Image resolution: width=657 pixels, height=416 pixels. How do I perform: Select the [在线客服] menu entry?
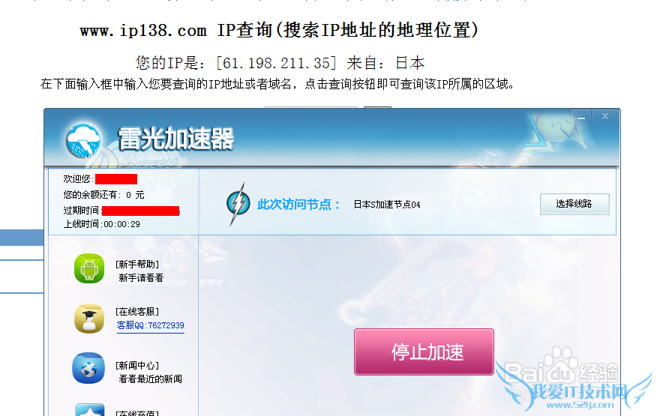click(x=137, y=312)
